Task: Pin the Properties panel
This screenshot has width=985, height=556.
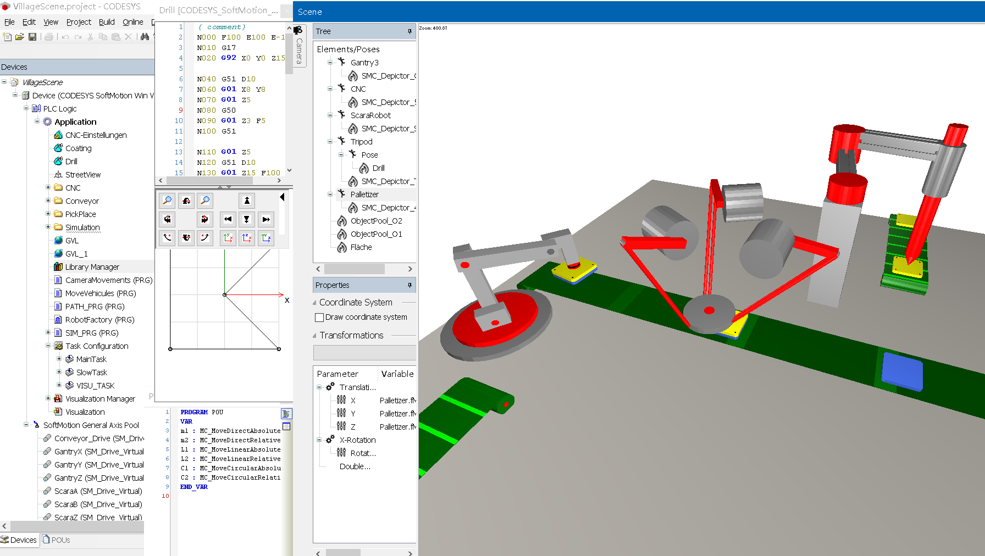Action: pyautogui.click(x=410, y=285)
